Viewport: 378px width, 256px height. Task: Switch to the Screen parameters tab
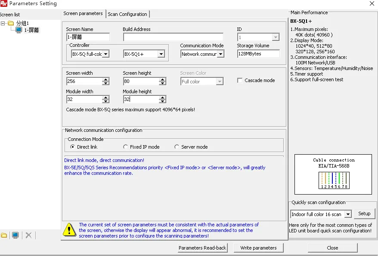tap(83, 13)
